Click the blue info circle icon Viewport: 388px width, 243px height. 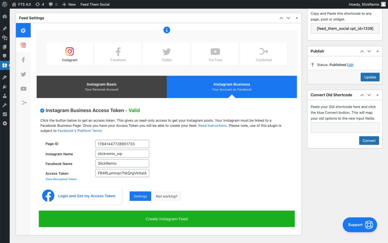[x=167, y=30]
